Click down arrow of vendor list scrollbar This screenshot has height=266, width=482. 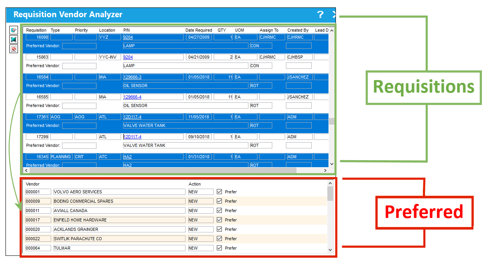point(330,250)
